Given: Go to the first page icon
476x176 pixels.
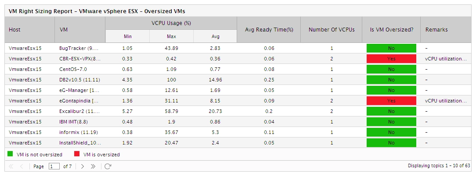Looking at the screenshot, I should tap(11, 166).
